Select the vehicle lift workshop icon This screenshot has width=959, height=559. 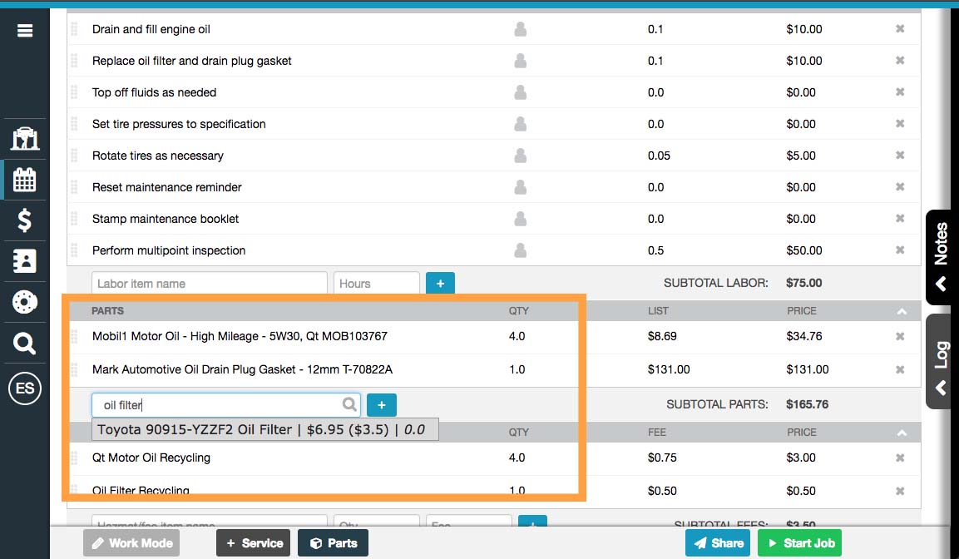(24, 138)
